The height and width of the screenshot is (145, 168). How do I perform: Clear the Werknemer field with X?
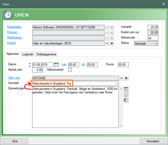point(112,38)
